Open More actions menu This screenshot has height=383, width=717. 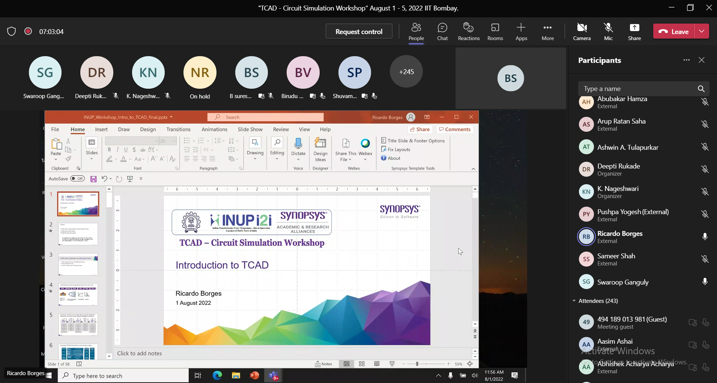[547, 32]
